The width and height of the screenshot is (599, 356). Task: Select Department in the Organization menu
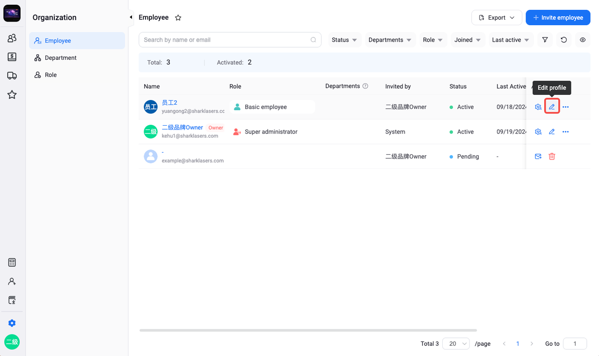tap(77, 58)
